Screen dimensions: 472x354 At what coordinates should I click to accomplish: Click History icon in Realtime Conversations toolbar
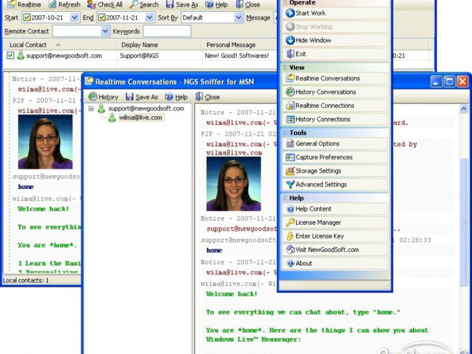[93, 97]
